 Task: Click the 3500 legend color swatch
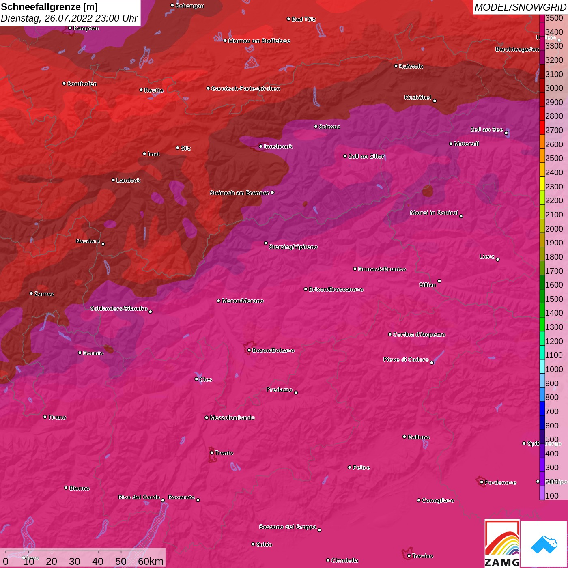[x=542, y=18]
